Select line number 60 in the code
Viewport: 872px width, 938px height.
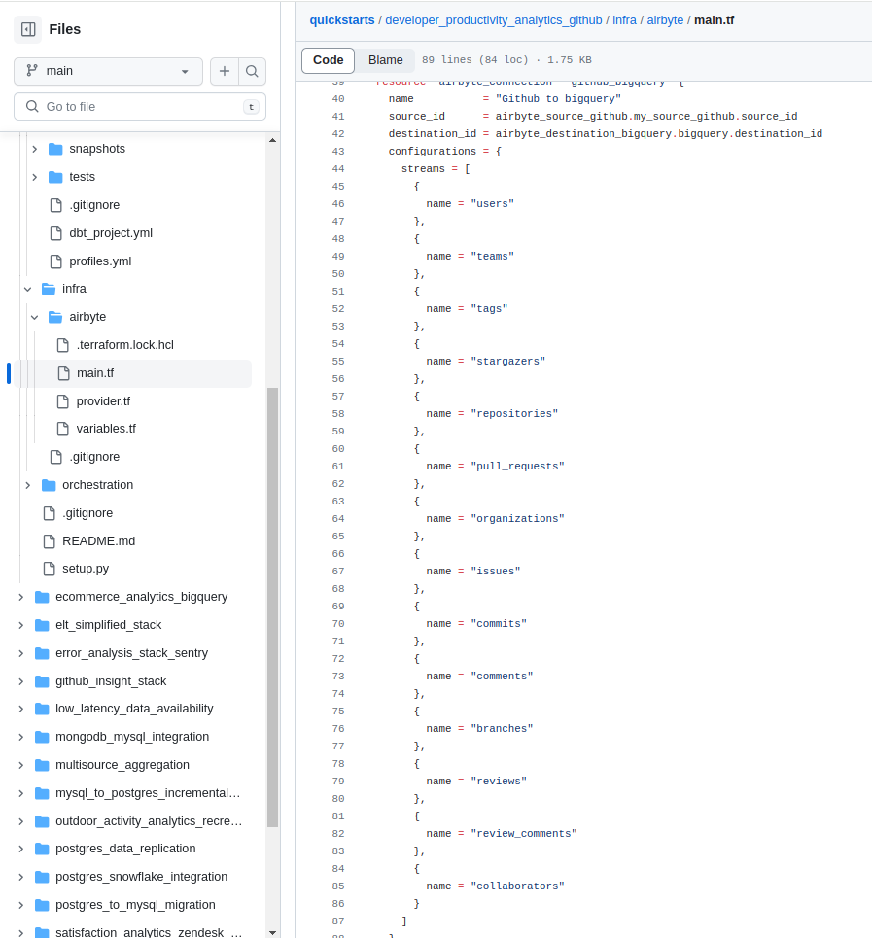[337, 448]
